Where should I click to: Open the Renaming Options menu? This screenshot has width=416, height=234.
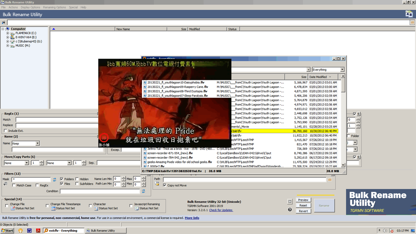point(55,7)
